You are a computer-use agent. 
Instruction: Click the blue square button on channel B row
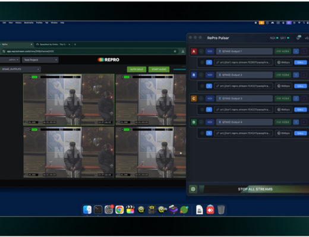pyautogui.click(x=296, y=75)
